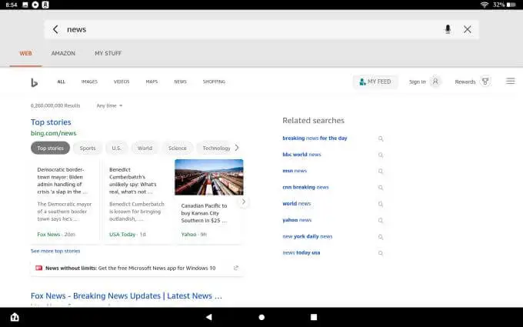523x327 pixels.
Task: Click search icon beside 'cnn breaking news'
Action: click(381, 188)
